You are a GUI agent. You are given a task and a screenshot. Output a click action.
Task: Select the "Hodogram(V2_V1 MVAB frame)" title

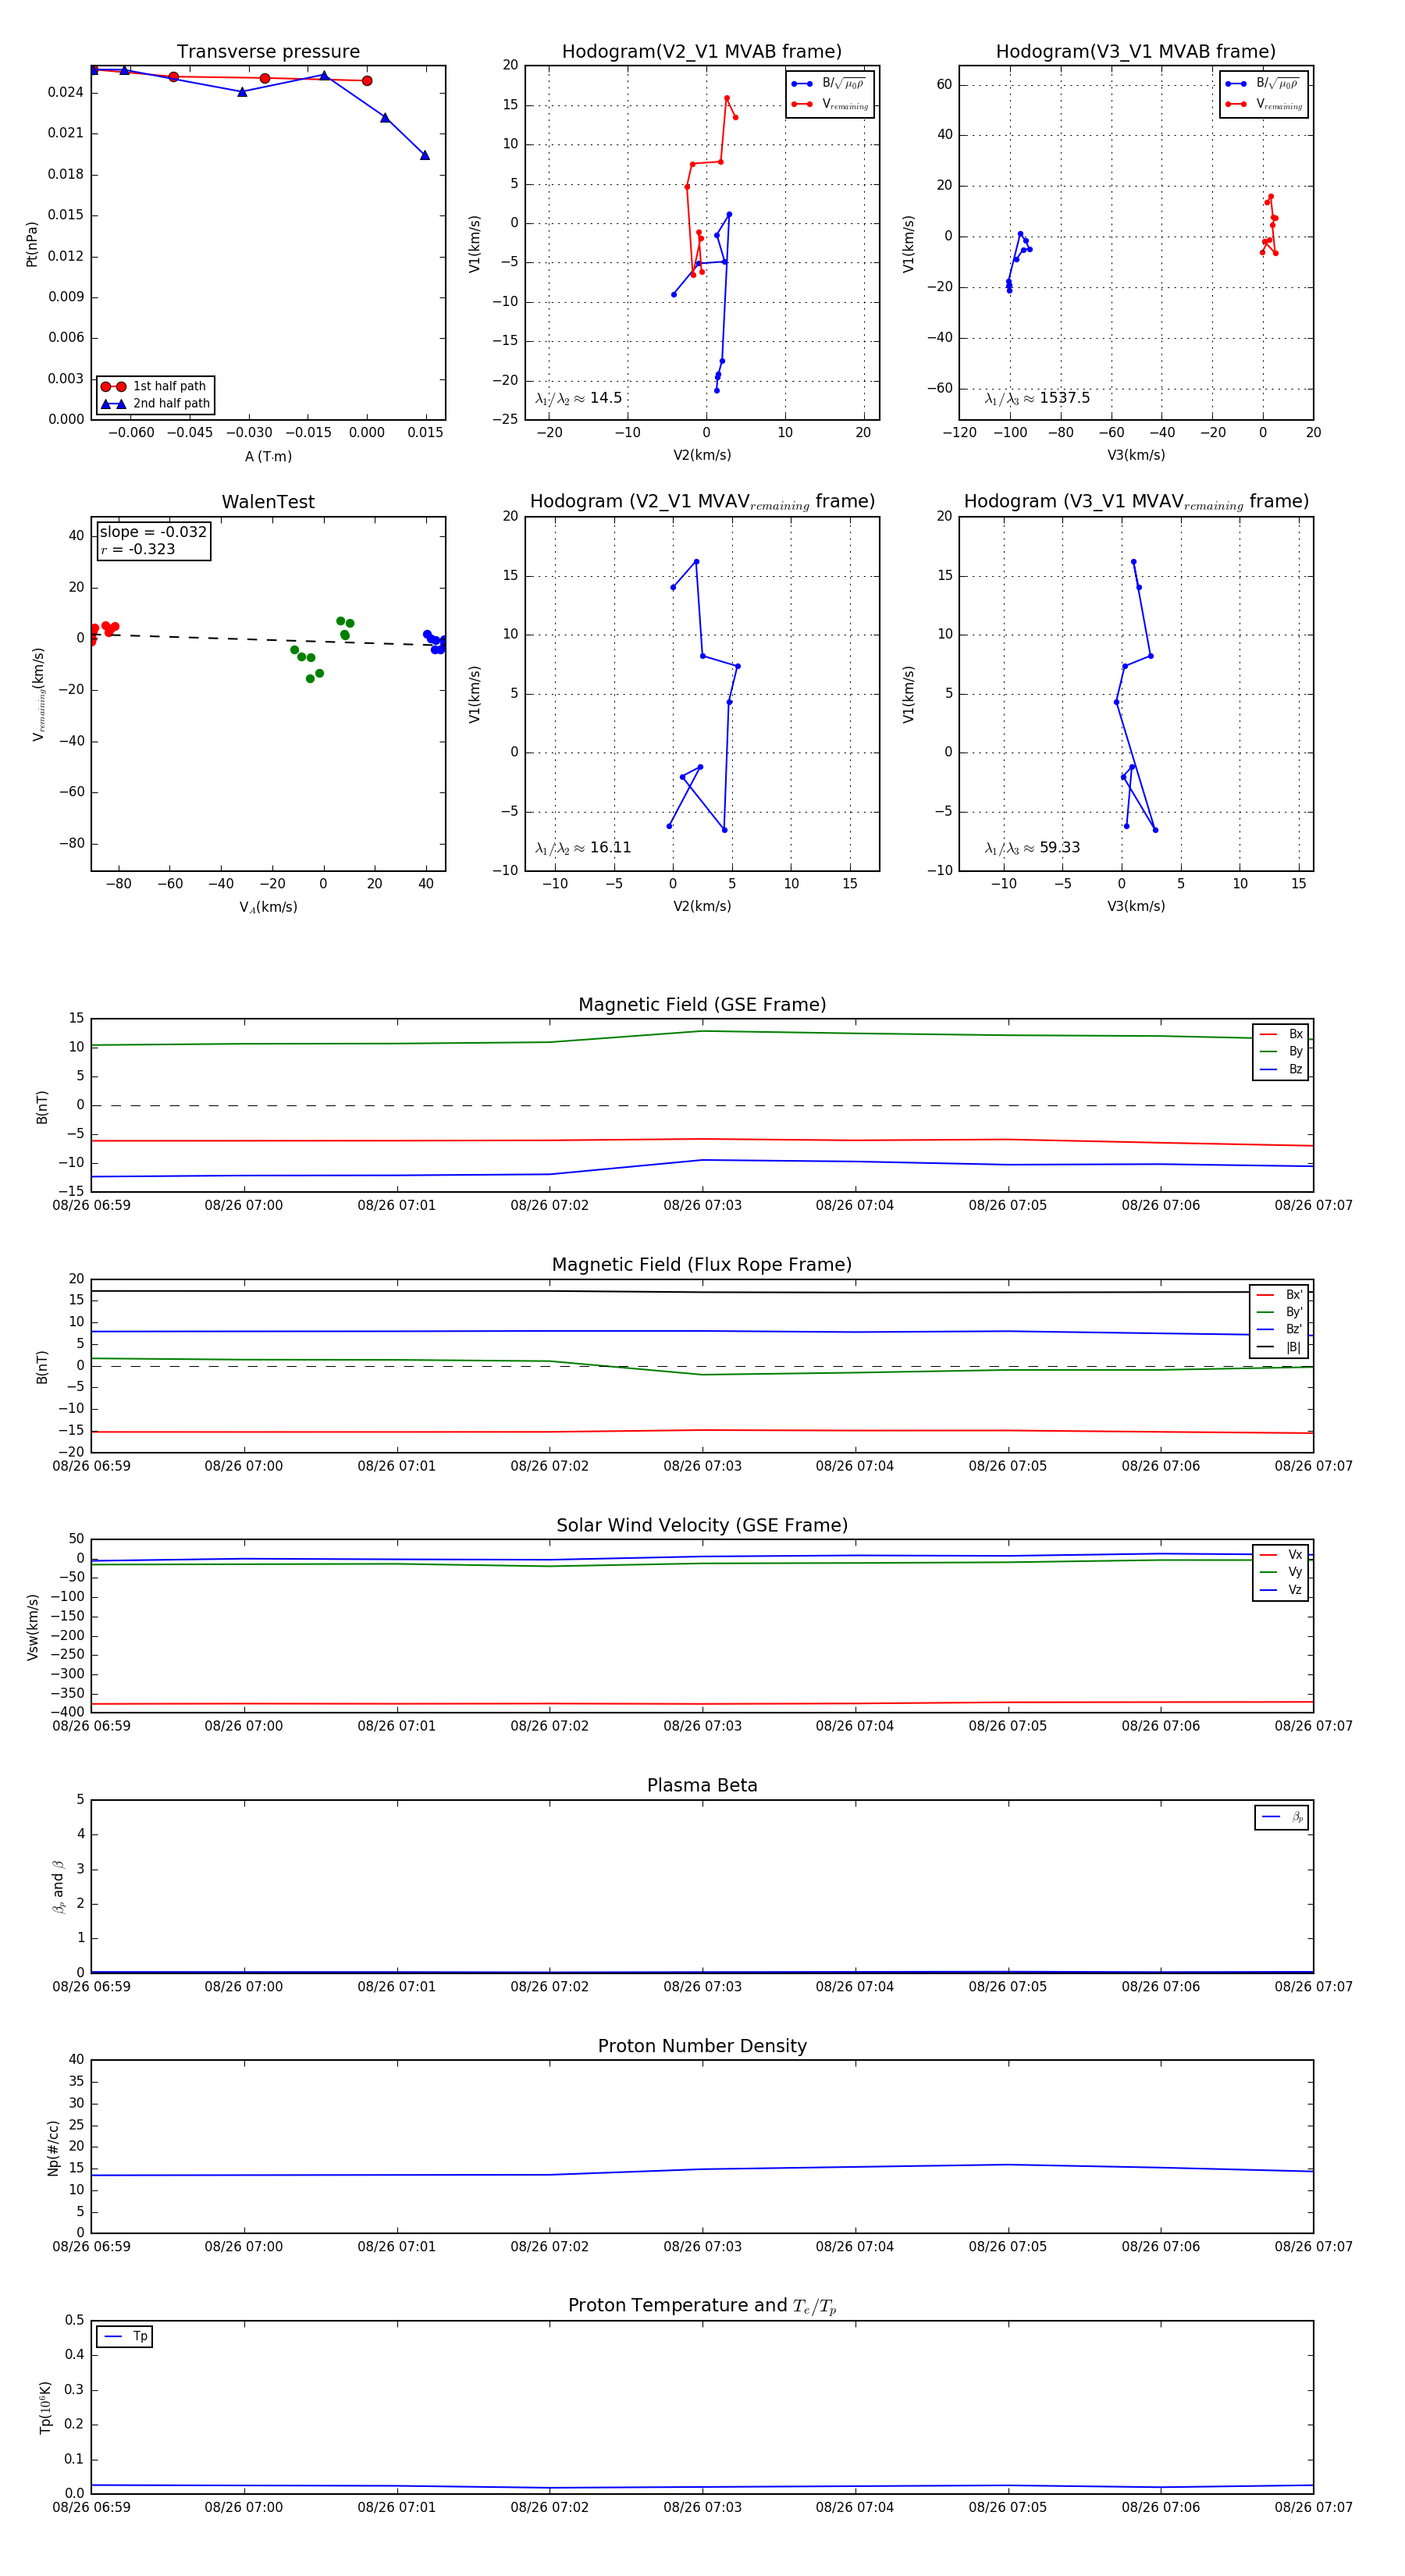(702, 52)
